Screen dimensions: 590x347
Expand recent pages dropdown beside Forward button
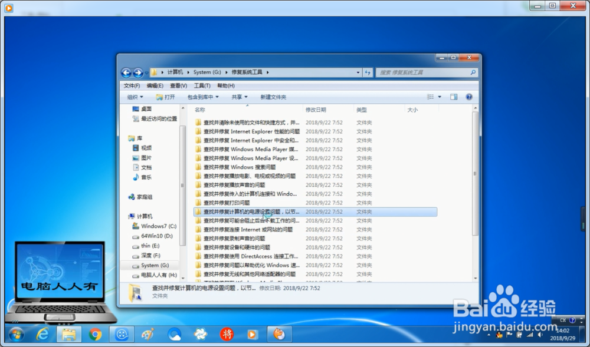[146, 73]
